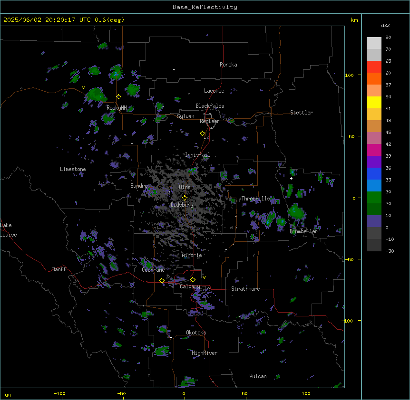Viewport: 410px width, 400px height.
Task: Click the Calgary city label
Action: [190, 286]
